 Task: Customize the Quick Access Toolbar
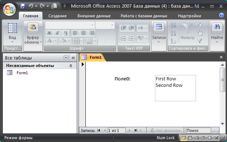coord(65,6)
